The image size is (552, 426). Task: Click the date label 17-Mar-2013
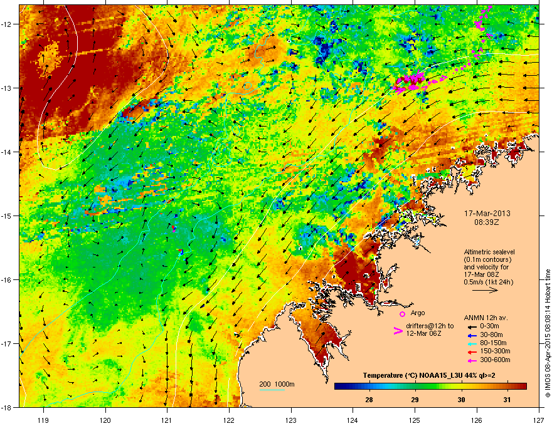487,214
